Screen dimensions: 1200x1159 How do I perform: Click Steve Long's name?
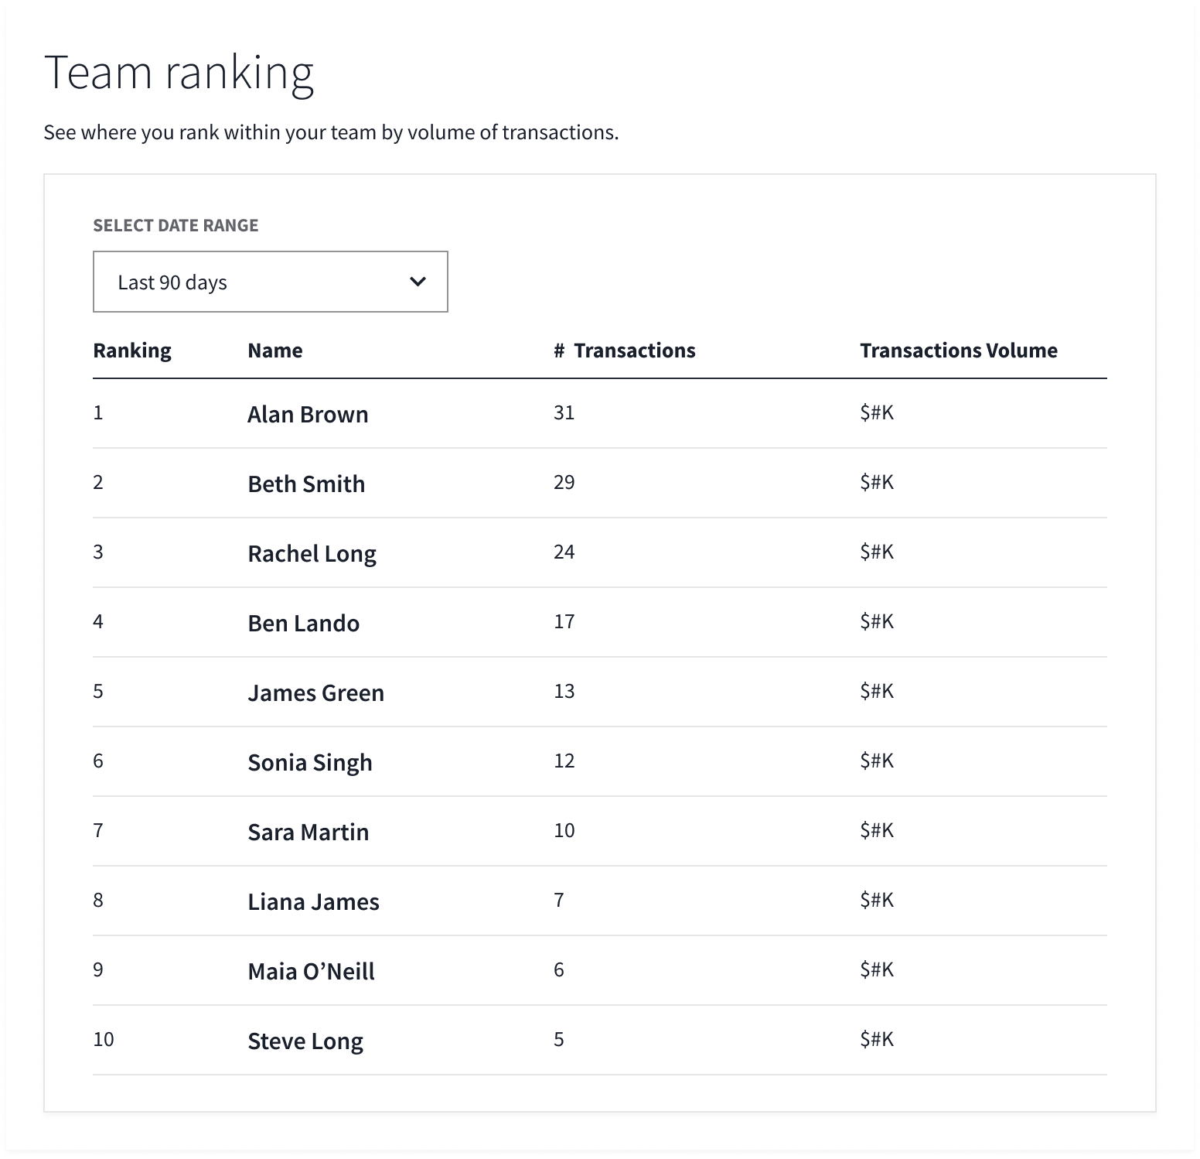(x=305, y=1041)
